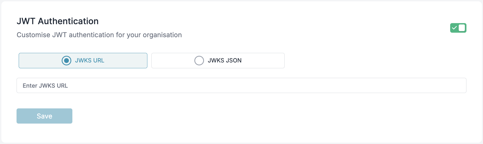Disable the JWT Authentication toggle switch
The image size is (483, 144).
pyautogui.click(x=458, y=28)
